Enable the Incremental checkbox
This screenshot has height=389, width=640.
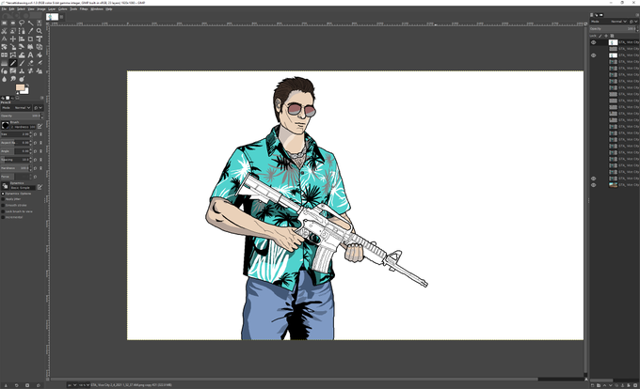point(3,217)
